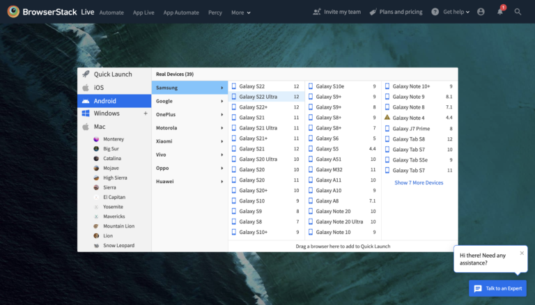The width and height of the screenshot is (535, 305).
Task: Click the search magnifier icon
Action: (518, 12)
